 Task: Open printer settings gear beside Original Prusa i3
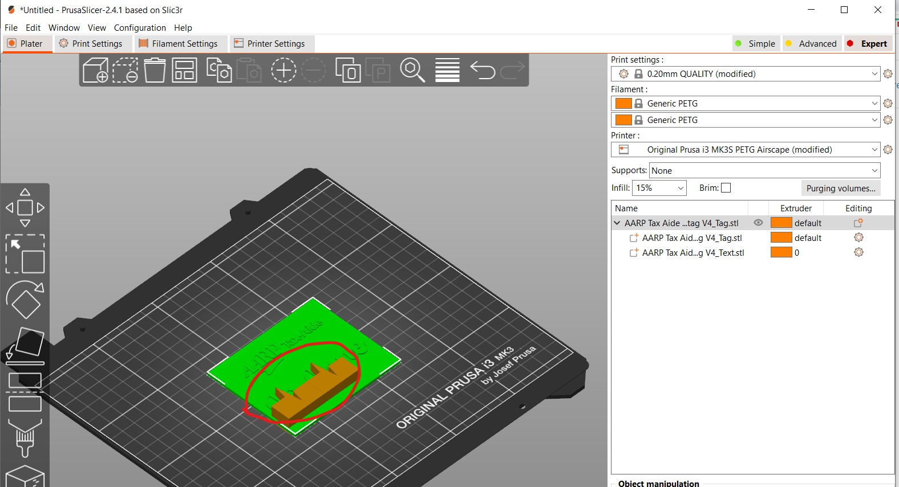pyautogui.click(x=888, y=149)
